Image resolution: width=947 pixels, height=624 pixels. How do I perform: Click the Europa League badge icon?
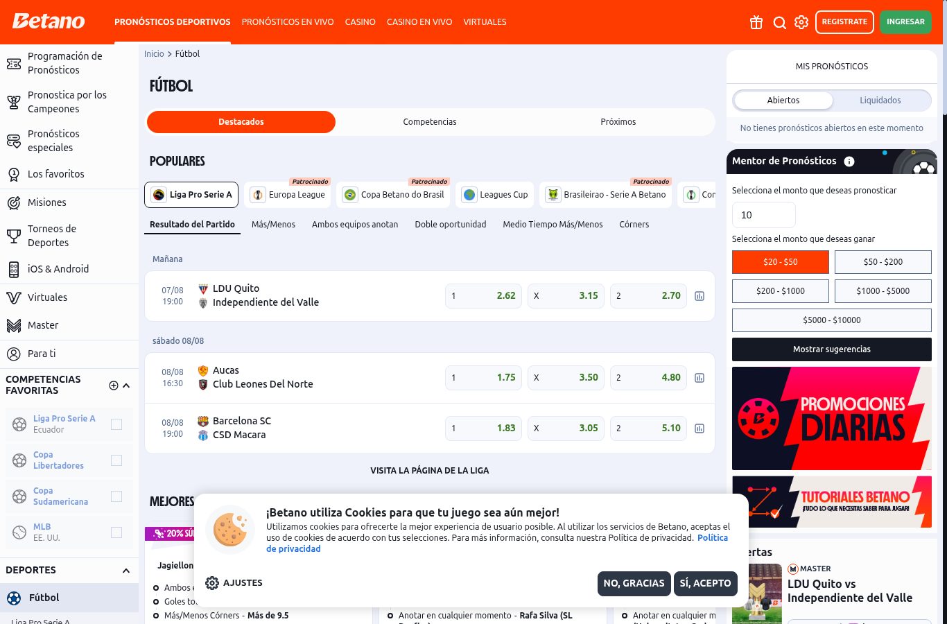click(x=258, y=195)
